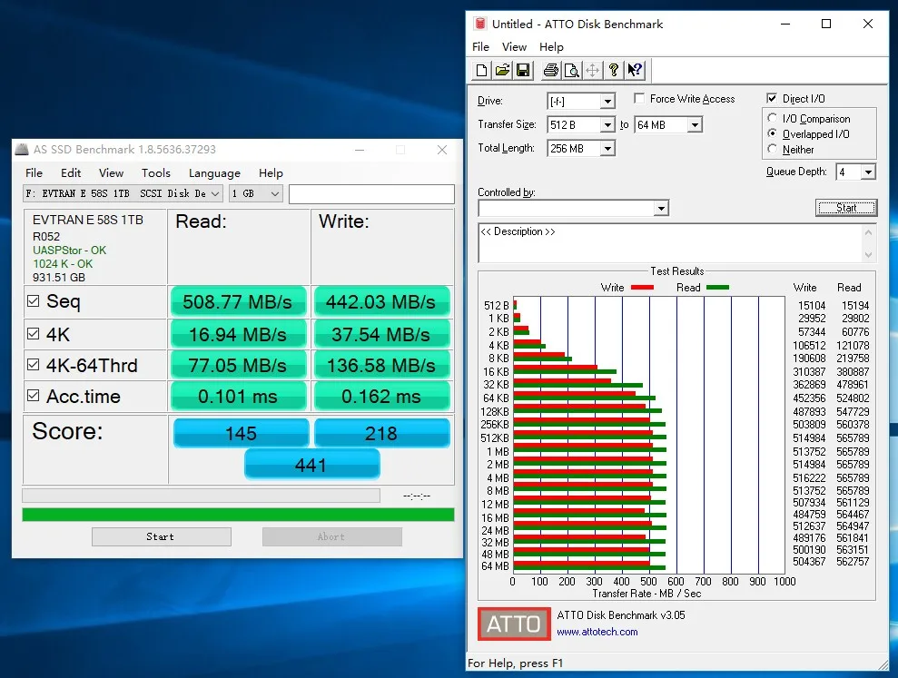This screenshot has width=898, height=678.
Task: Open Print Preview icon in ATTO toolbar
Action: point(571,71)
